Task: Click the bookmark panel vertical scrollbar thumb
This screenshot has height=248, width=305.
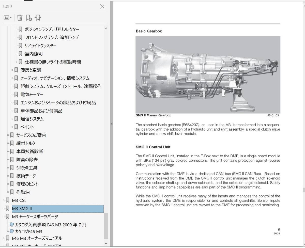Action: pos(106,226)
